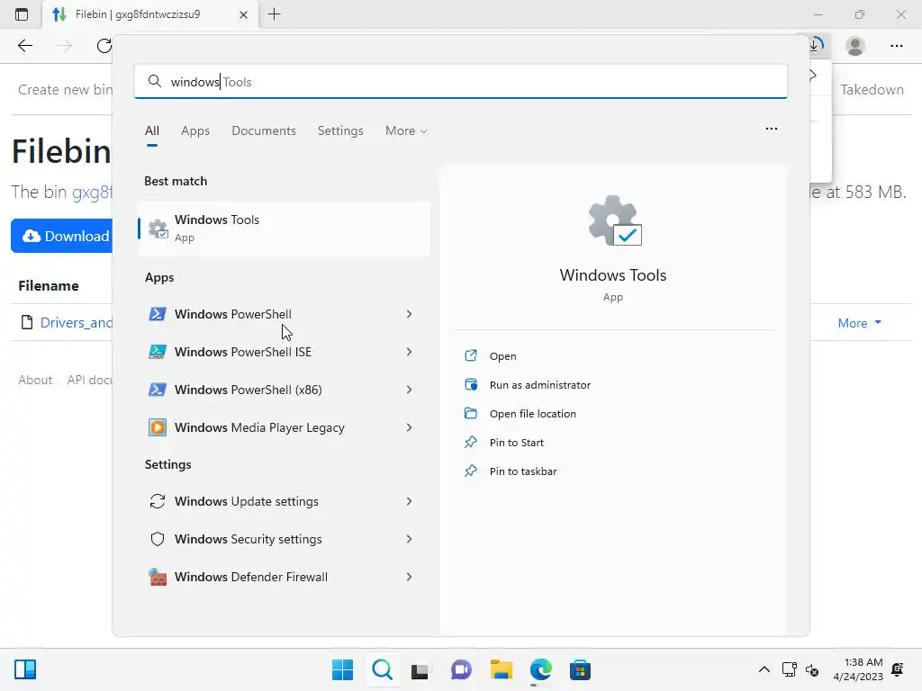Click the search text box
Image resolution: width=922 pixels, height=691 pixels.
461,82
